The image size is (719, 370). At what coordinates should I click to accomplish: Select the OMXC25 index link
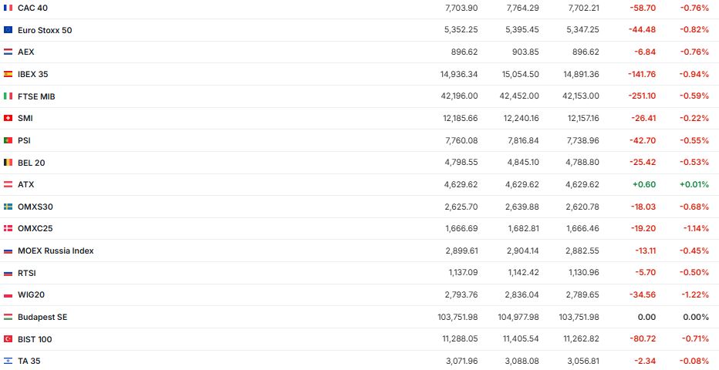click(35, 228)
